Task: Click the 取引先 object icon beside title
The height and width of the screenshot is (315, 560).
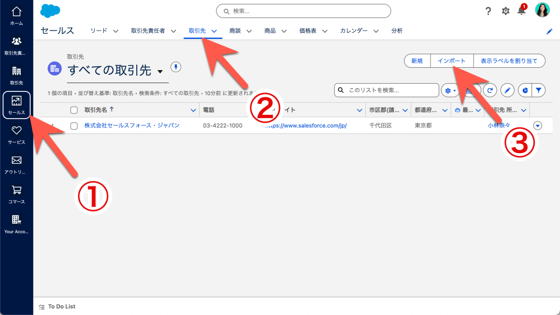Action: click(55, 68)
